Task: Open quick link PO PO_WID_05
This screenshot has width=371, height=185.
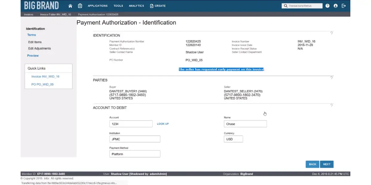Action: [42, 84]
